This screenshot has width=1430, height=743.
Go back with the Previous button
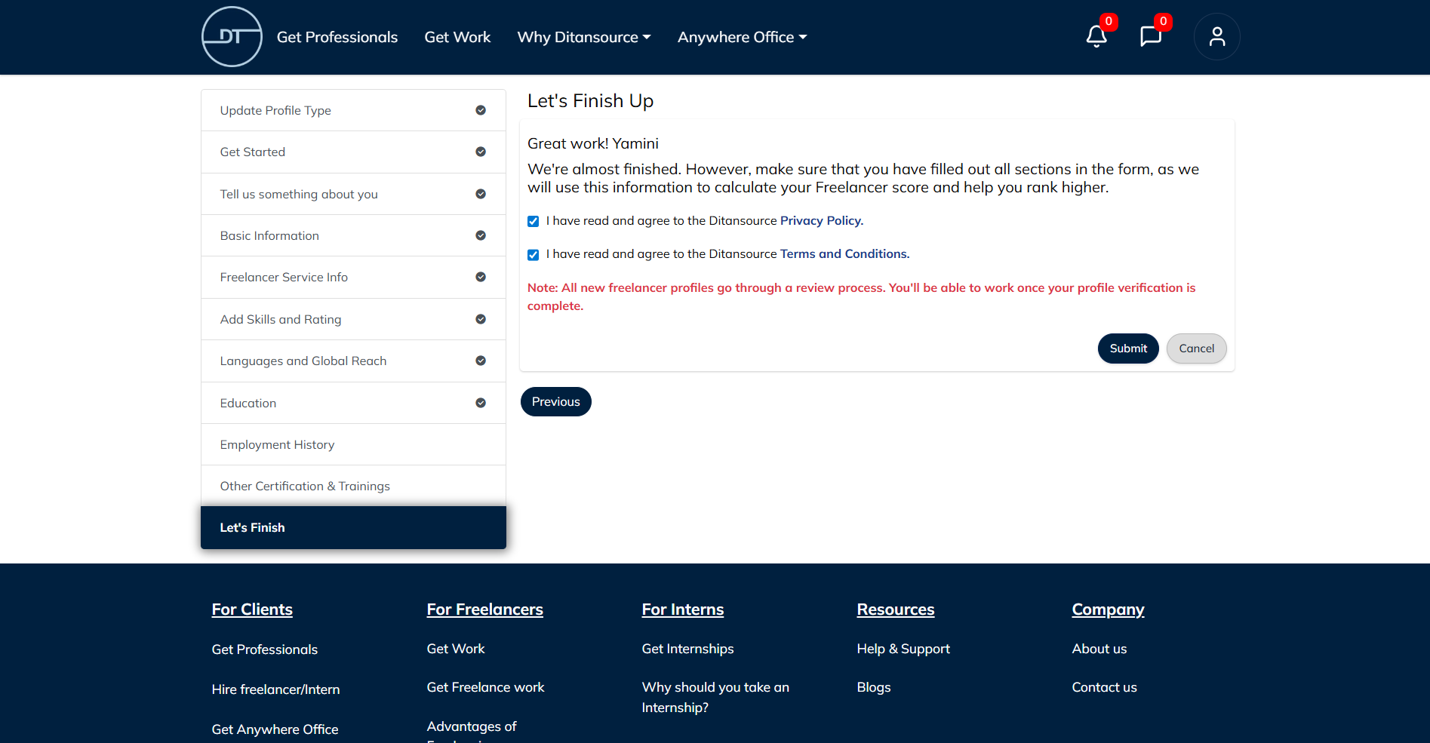click(x=556, y=402)
